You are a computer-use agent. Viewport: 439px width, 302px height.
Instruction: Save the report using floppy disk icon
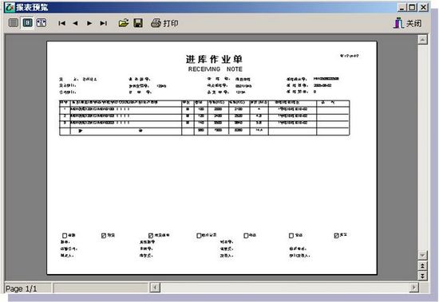pos(138,23)
